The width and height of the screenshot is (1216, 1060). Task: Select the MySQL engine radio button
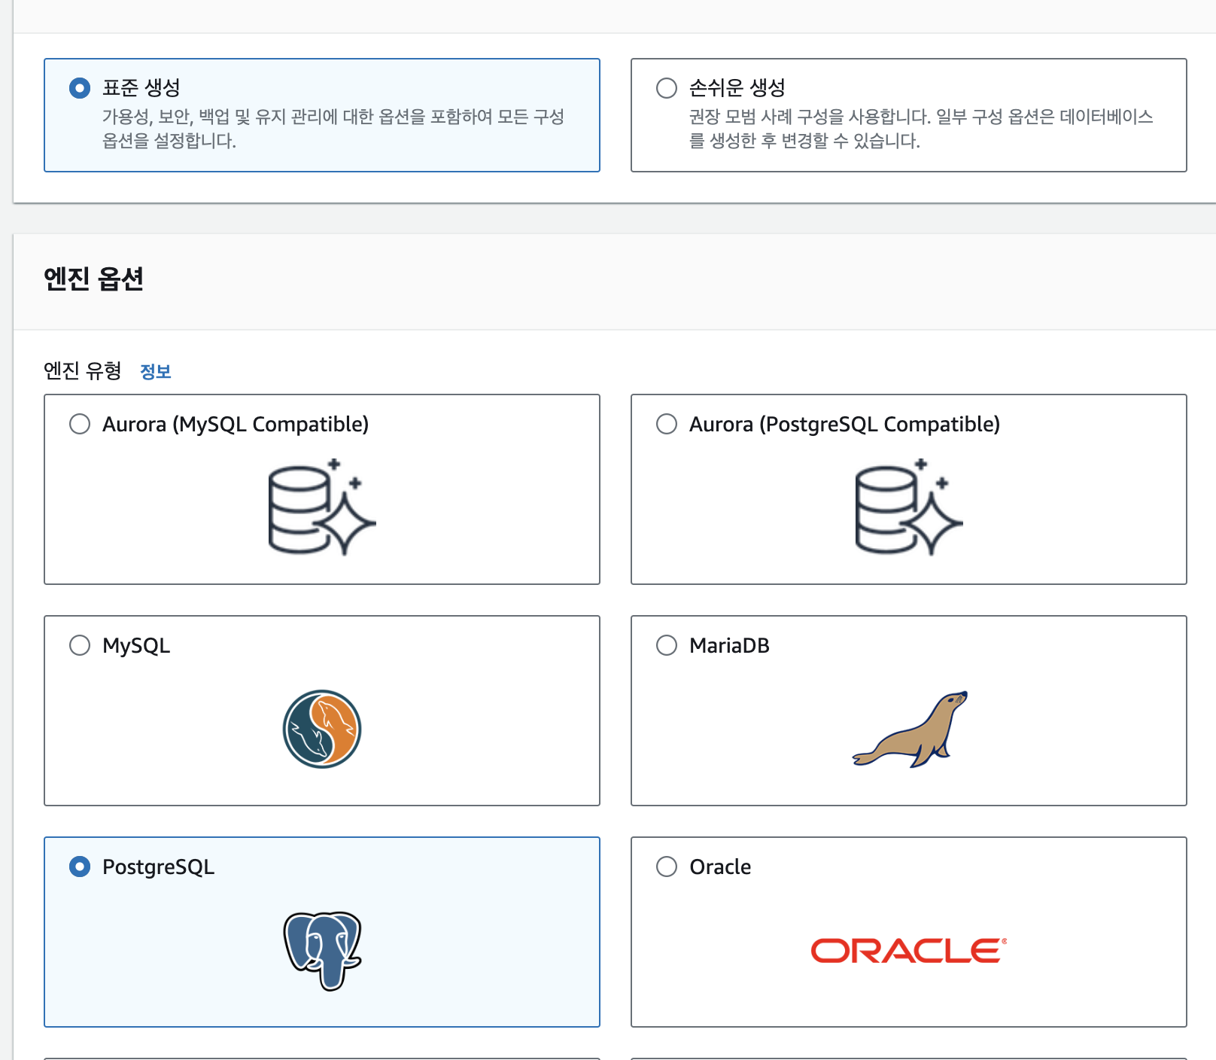80,645
